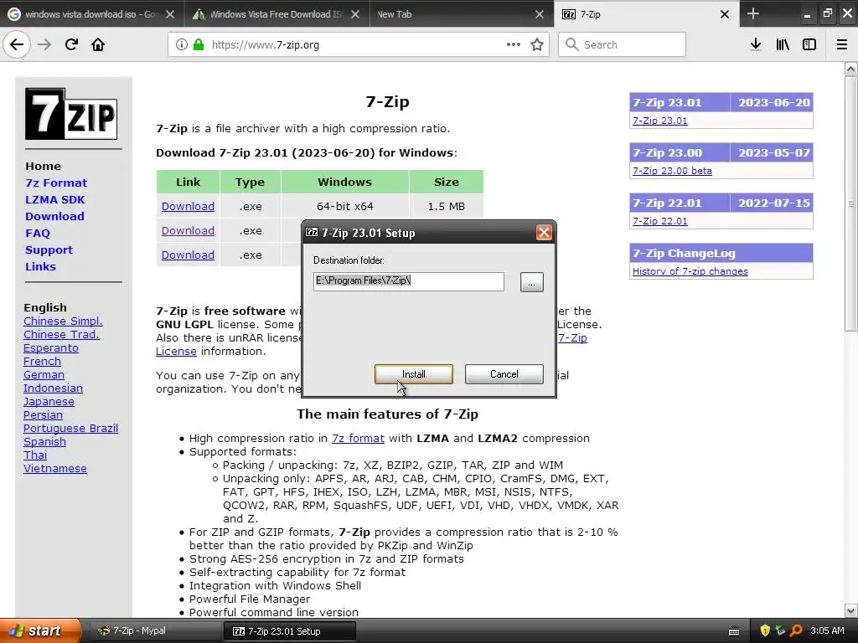Open the downloads arrow icon

point(756,44)
